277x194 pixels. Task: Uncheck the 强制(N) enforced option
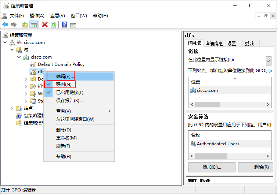point(64,85)
